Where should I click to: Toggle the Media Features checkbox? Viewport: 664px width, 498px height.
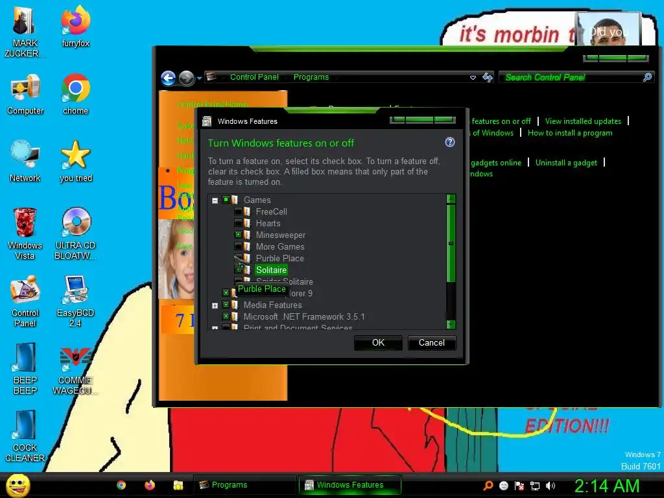pos(226,305)
